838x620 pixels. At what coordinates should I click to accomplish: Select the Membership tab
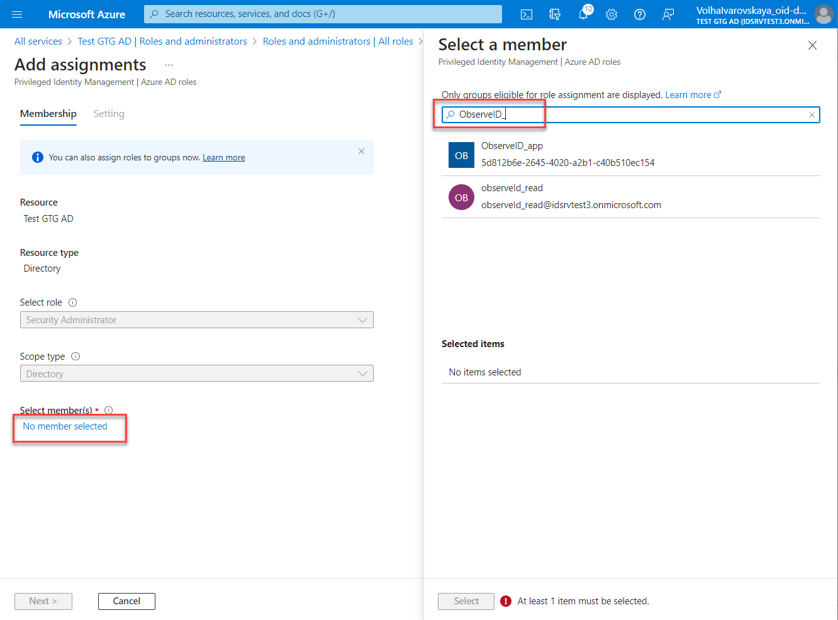(48, 114)
